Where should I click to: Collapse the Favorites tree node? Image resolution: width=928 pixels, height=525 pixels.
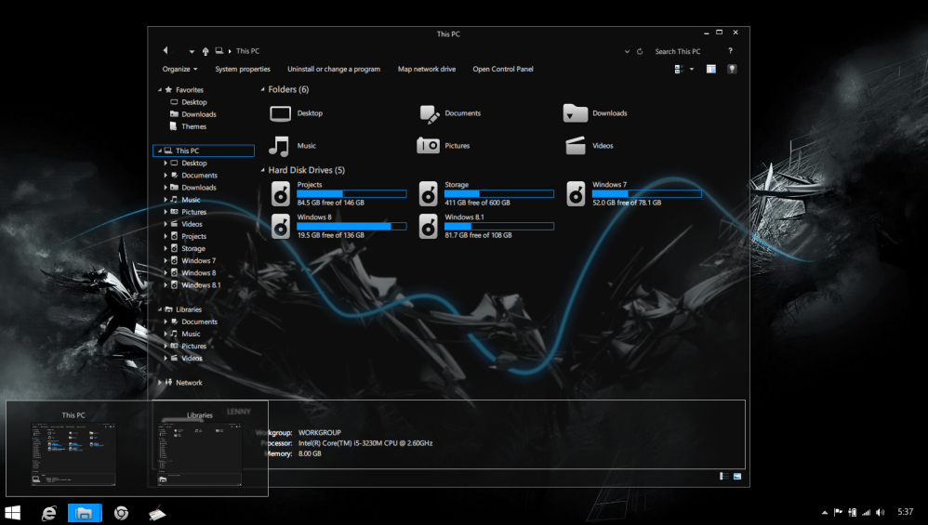click(160, 90)
